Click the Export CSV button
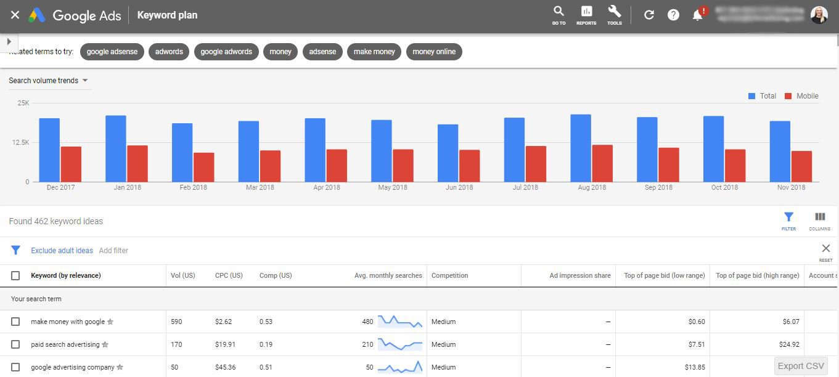This screenshot has width=839, height=377. pyautogui.click(x=801, y=366)
